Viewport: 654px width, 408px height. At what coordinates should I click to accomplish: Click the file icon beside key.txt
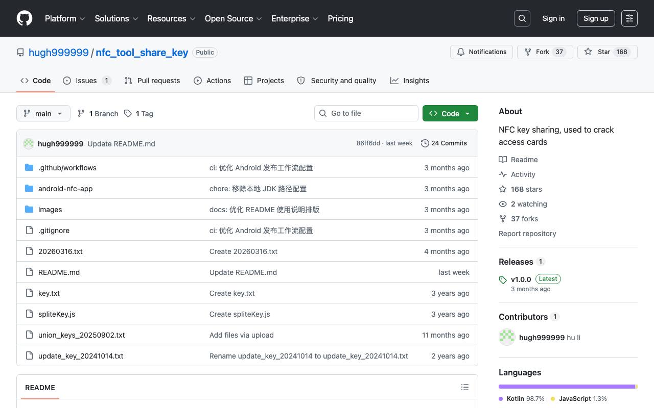(x=29, y=293)
